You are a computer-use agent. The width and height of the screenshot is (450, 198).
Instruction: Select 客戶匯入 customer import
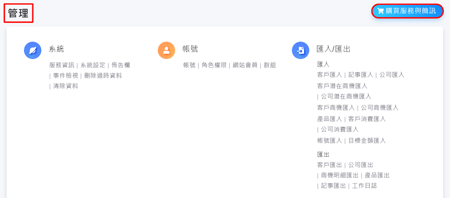pyautogui.click(x=329, y=75)
